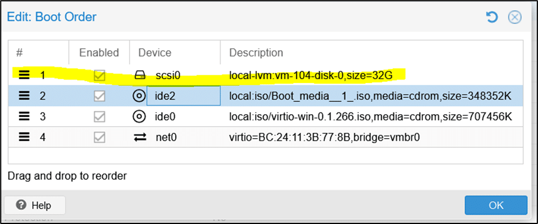Image resolution: width=538 pixels, height=224 pixels.
Task: Click the OK button
Action: click(x=496, y=205)
